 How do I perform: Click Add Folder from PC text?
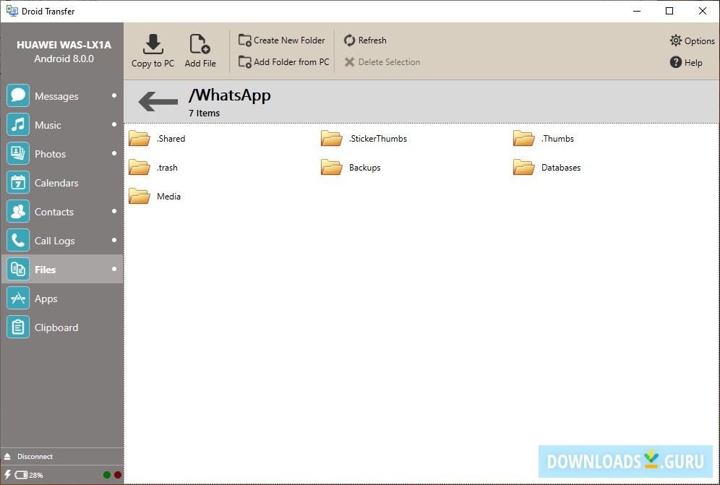(291, 62)
